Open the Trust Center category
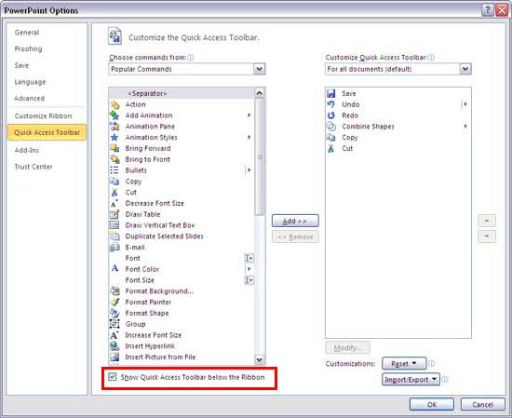512x418 pixels. click(34, 167)
